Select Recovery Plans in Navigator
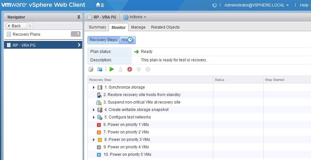This screenshot has width=311, height=160. coord(26,34)
